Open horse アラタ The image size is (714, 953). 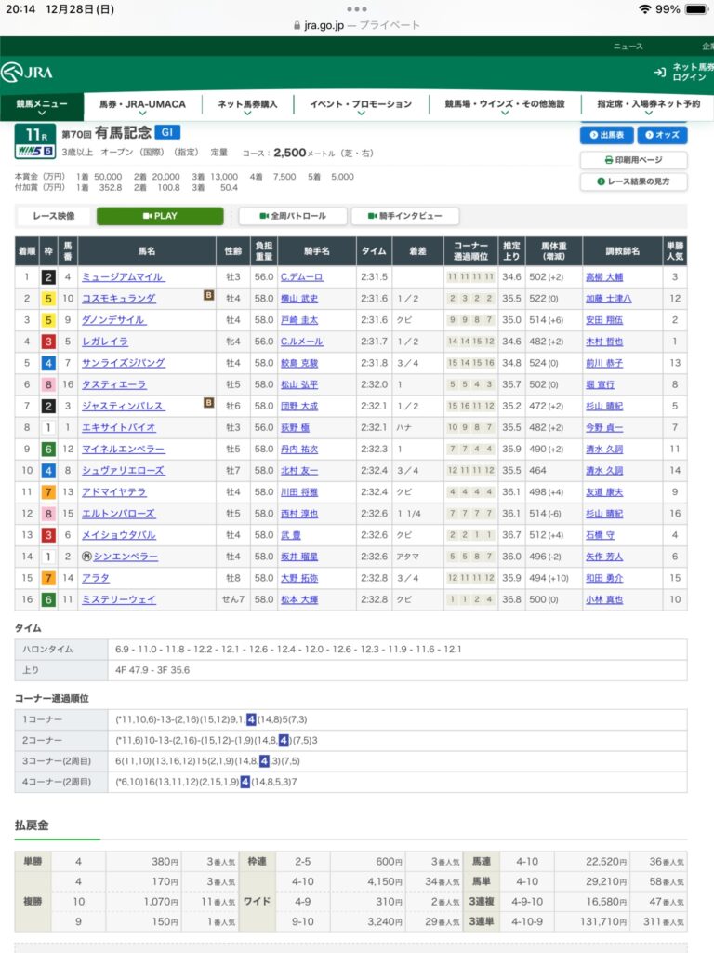pyautogui.click(x=96, y=578)
